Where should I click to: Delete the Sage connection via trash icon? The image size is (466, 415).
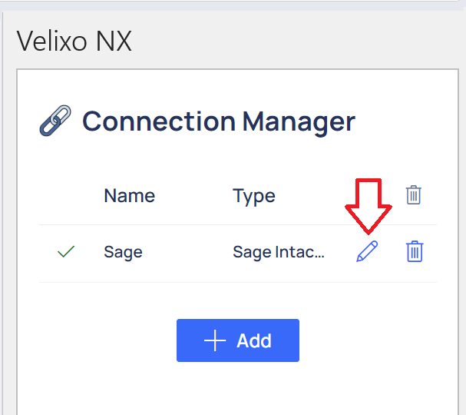415,251
